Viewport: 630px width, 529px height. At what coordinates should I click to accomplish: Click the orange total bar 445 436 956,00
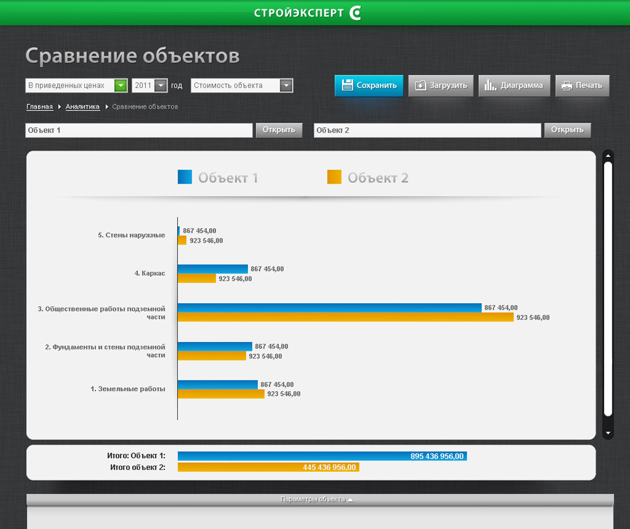(269, 467)
